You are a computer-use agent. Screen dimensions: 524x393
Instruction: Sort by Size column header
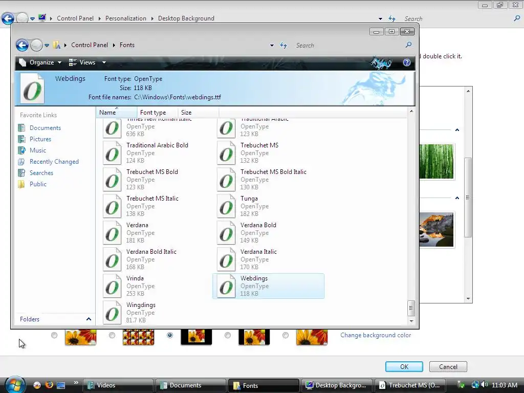198,113
